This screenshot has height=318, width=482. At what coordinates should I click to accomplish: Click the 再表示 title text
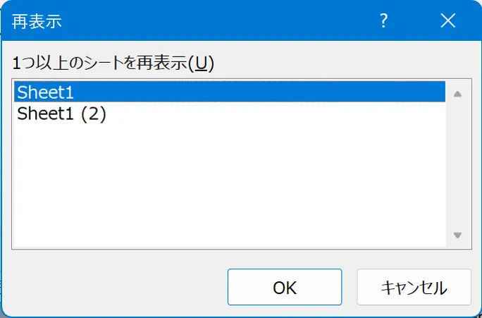pyautogui.click(x=37, y=21)
